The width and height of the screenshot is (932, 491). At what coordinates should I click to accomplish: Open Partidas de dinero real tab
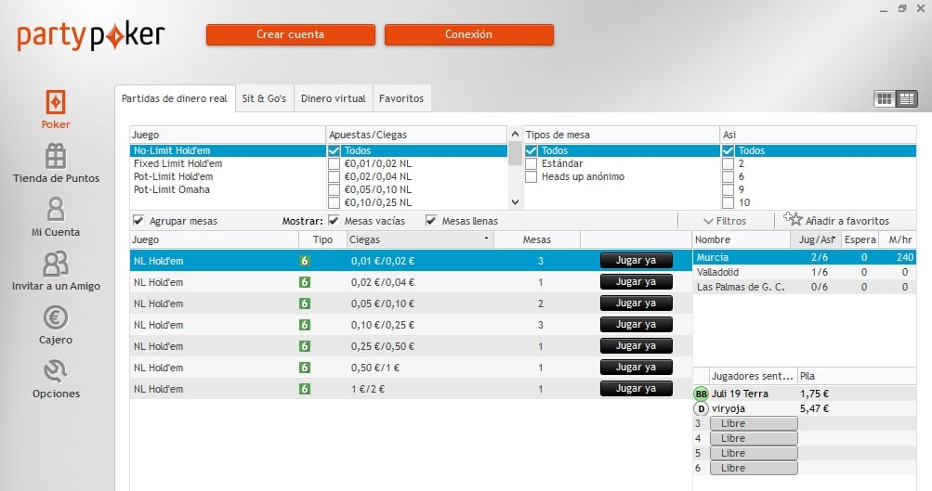(175, 98)
